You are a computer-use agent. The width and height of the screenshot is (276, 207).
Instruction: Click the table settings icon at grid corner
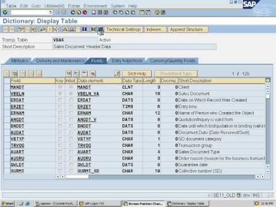[x=268, y=80]
